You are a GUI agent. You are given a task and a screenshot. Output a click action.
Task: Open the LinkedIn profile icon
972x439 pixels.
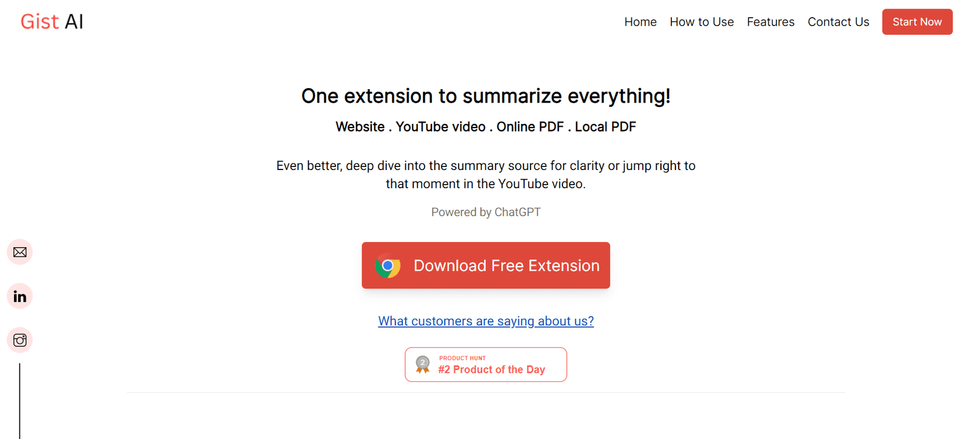click(x=20, y=296)
